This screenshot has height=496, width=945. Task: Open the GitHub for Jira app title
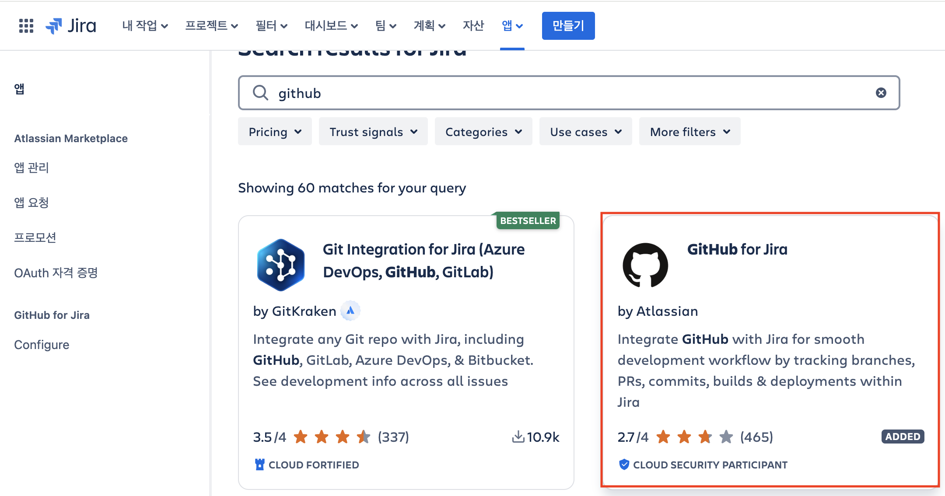[737, 249]
